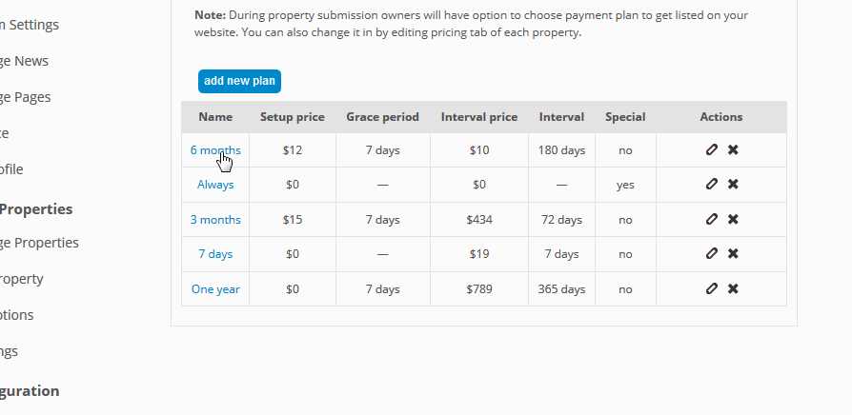Select the Properties sidebar section heading

point(36,209)
